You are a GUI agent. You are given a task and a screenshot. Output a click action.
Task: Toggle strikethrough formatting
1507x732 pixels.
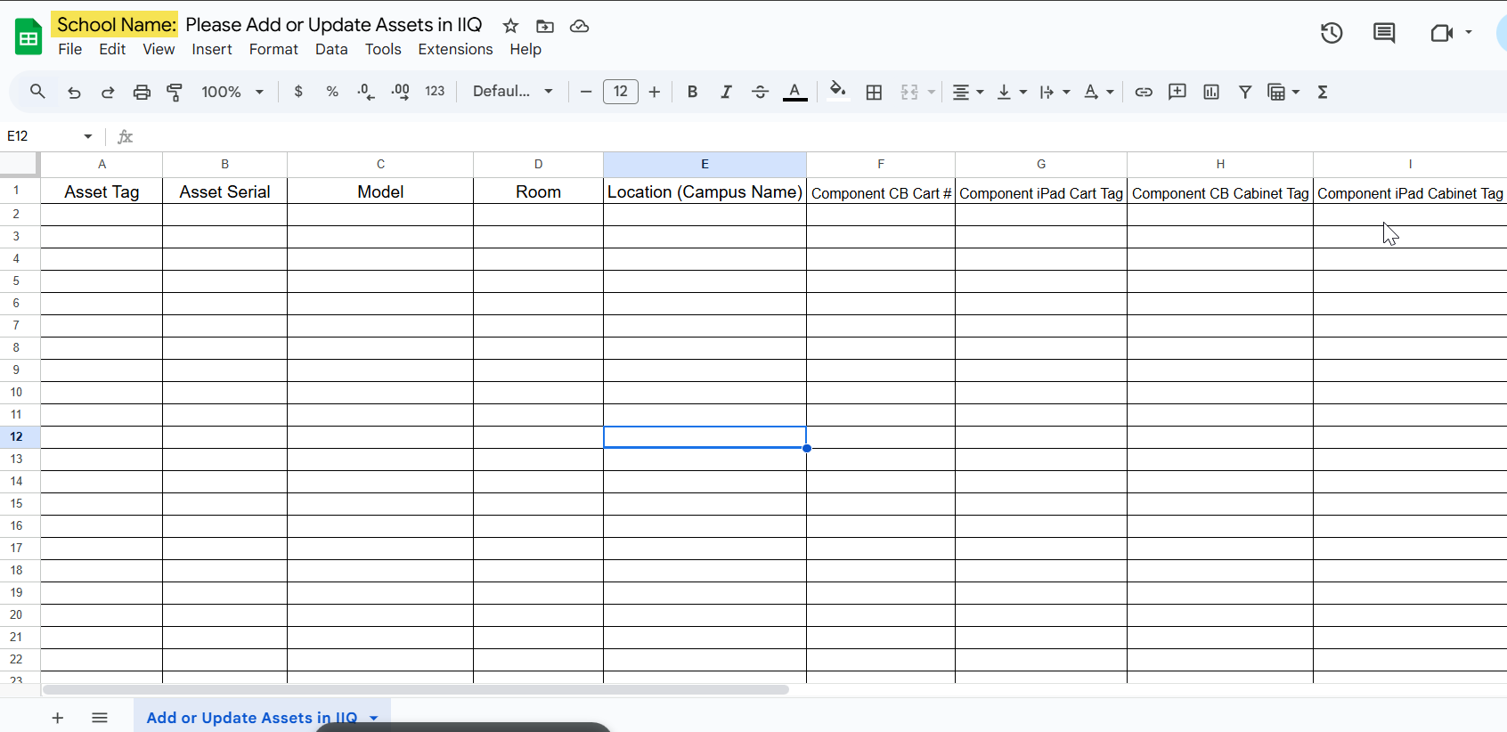(760, 92)
